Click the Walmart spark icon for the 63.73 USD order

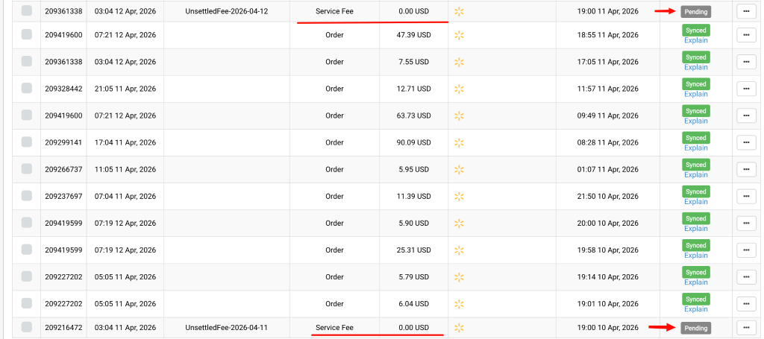[460, 115]
